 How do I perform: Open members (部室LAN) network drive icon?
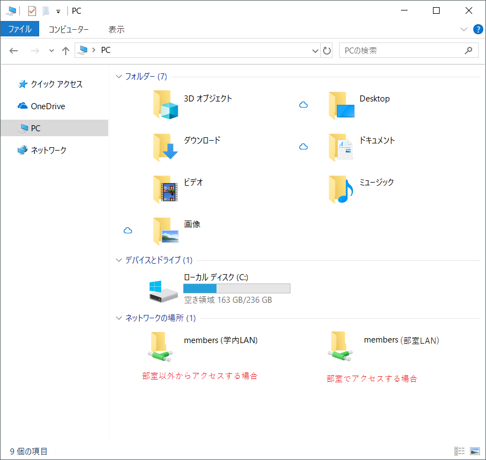(339, 347)
